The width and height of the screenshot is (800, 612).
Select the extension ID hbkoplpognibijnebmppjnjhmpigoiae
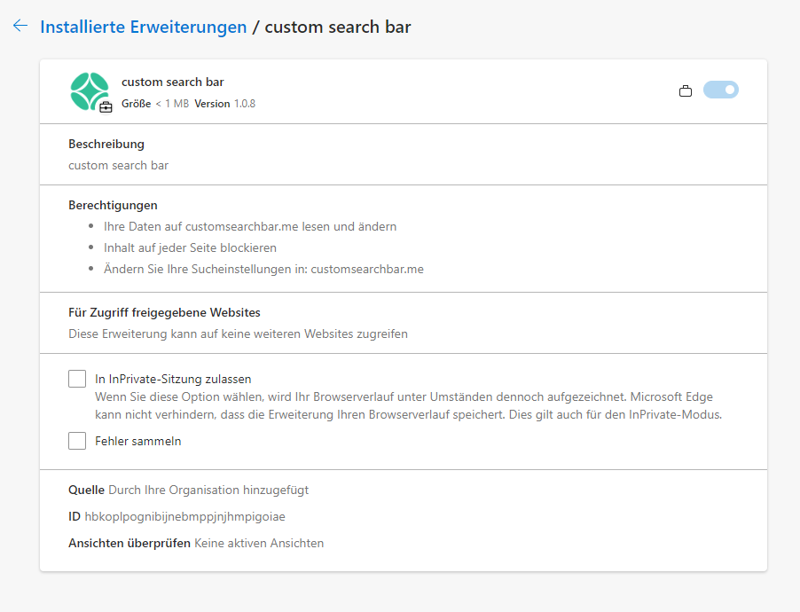[x=184, y=516]
